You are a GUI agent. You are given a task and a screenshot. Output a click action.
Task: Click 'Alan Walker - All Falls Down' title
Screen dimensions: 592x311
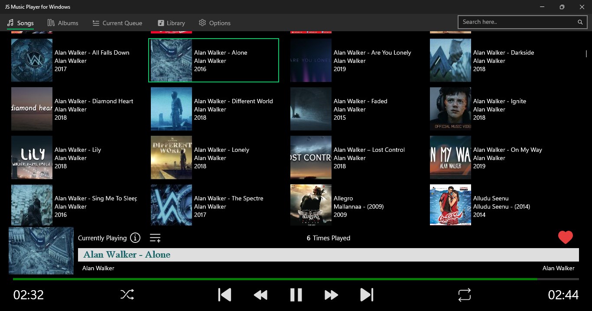click(x=92, y=52)
